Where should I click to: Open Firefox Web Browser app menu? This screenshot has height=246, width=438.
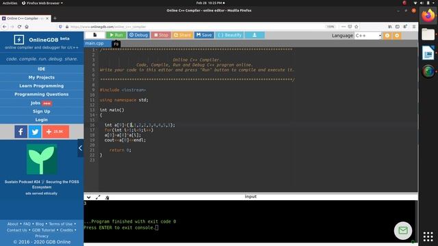pos(42,3)
